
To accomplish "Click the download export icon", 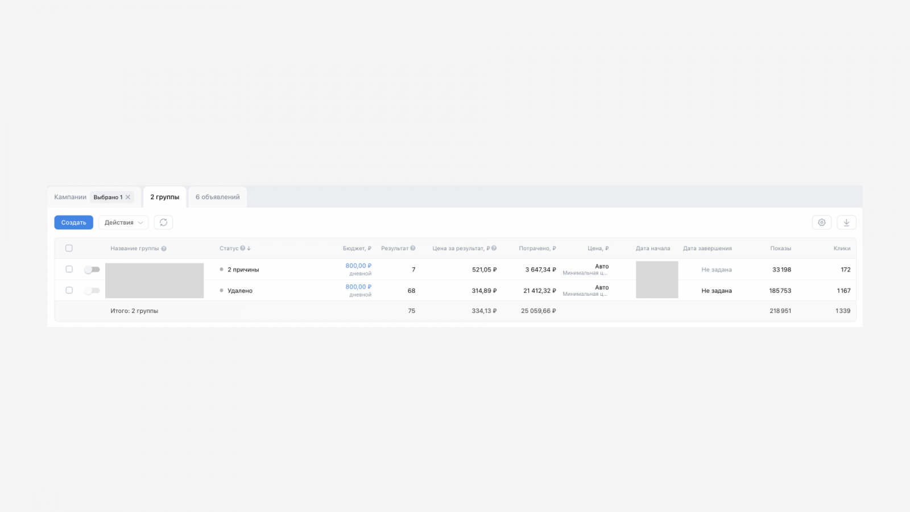I will (x=846, y=222).
